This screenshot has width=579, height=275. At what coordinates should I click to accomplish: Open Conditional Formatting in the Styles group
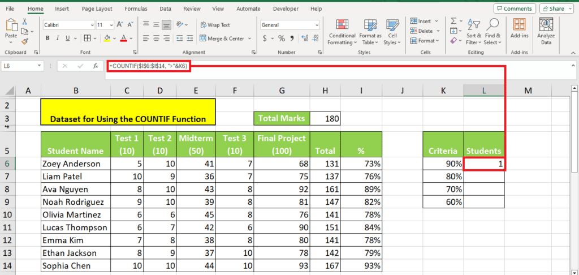342,32
